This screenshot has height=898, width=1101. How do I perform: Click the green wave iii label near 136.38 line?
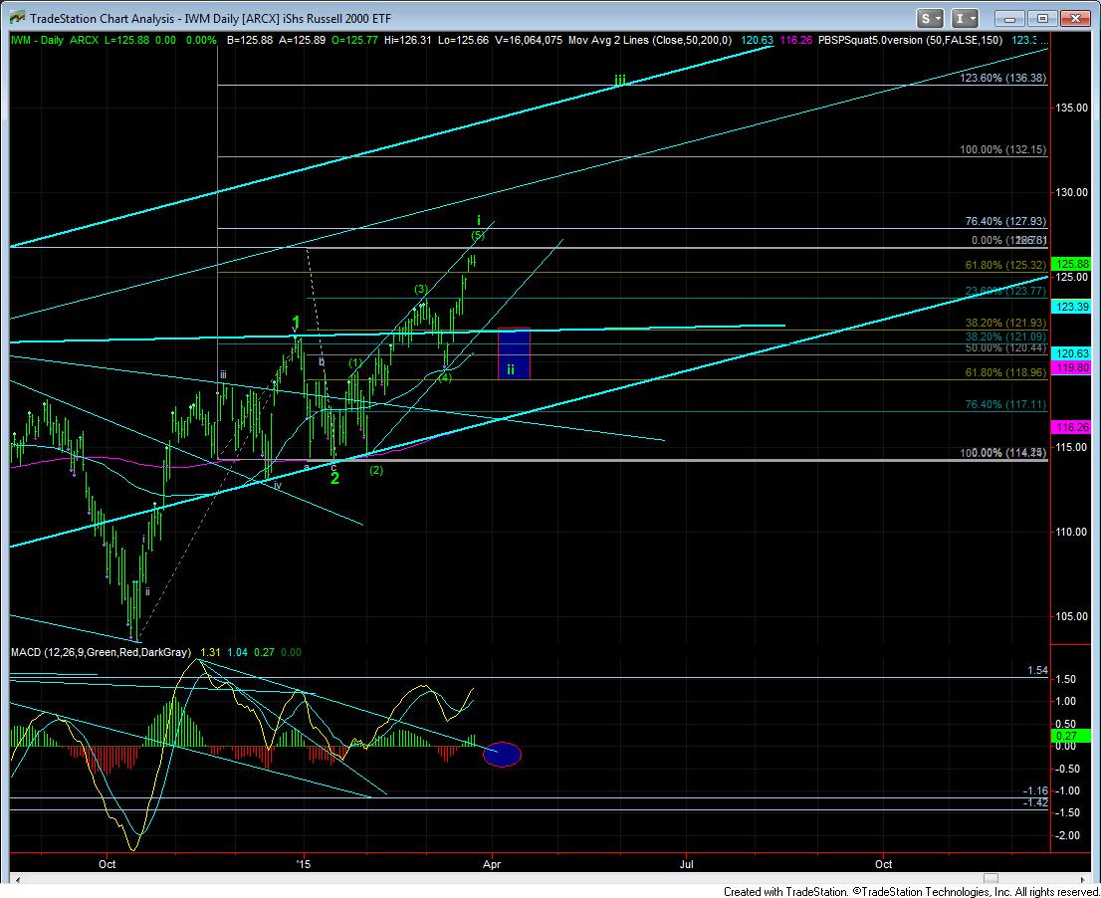tap(619, 80)
